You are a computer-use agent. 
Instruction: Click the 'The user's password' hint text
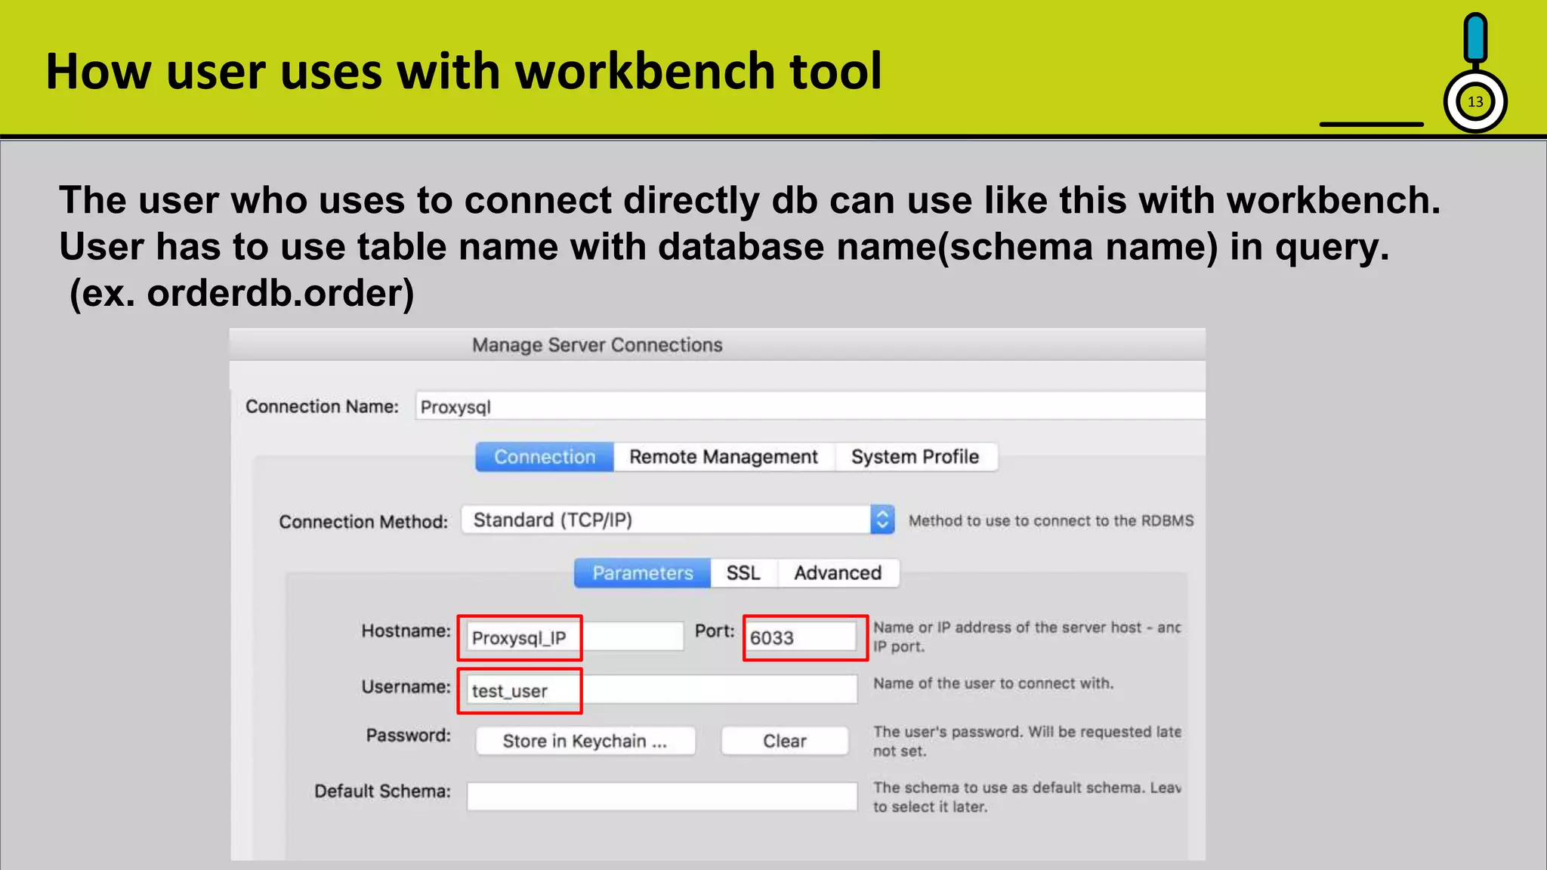click(x=1027, y=741)
